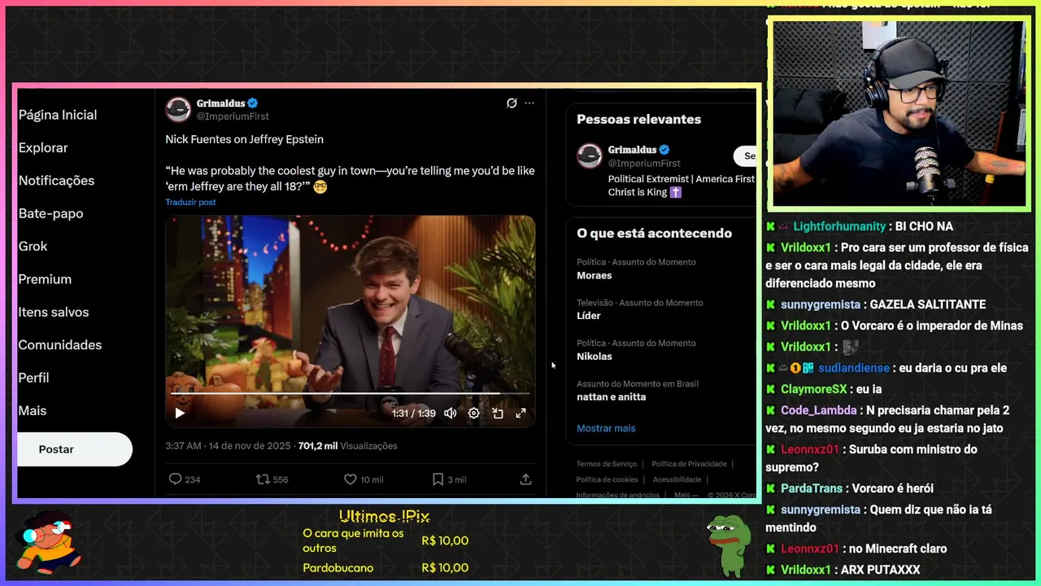Screen dimensions: 1041x586
Task: Follow Grimaldus in Pessoas relevantes
Action: (x=745, y=156)
